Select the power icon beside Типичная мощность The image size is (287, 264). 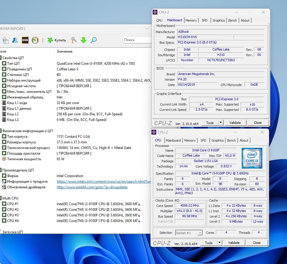4,159
